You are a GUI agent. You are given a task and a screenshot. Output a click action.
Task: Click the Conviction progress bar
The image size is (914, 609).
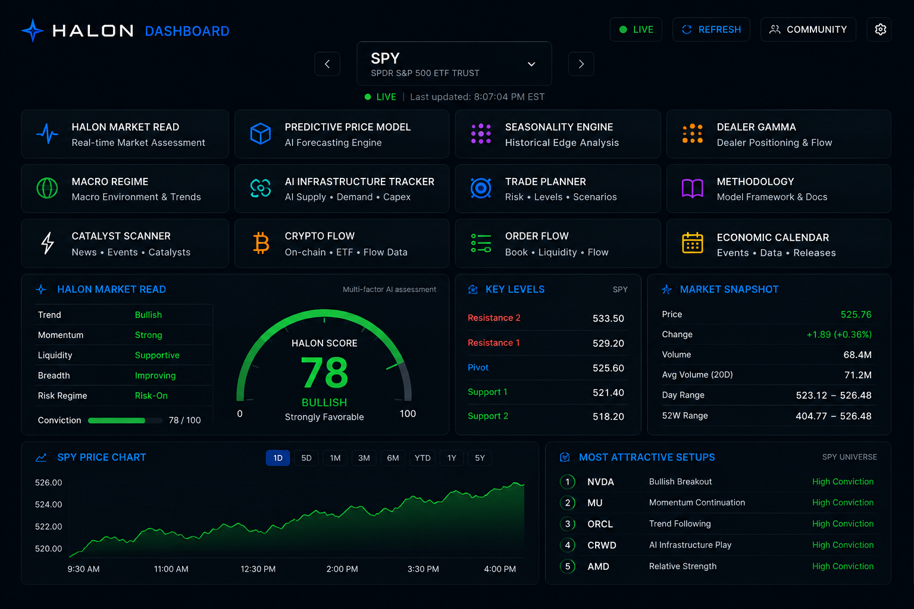(125, 420)
